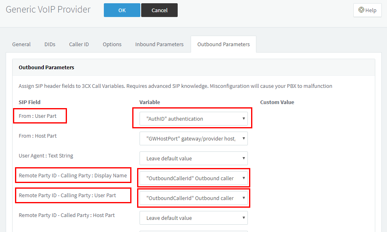Image resolution: width=387 pixels, height=232 pixels.
Task: Open the Inbound Parameters tab
Action: [159, 44]
